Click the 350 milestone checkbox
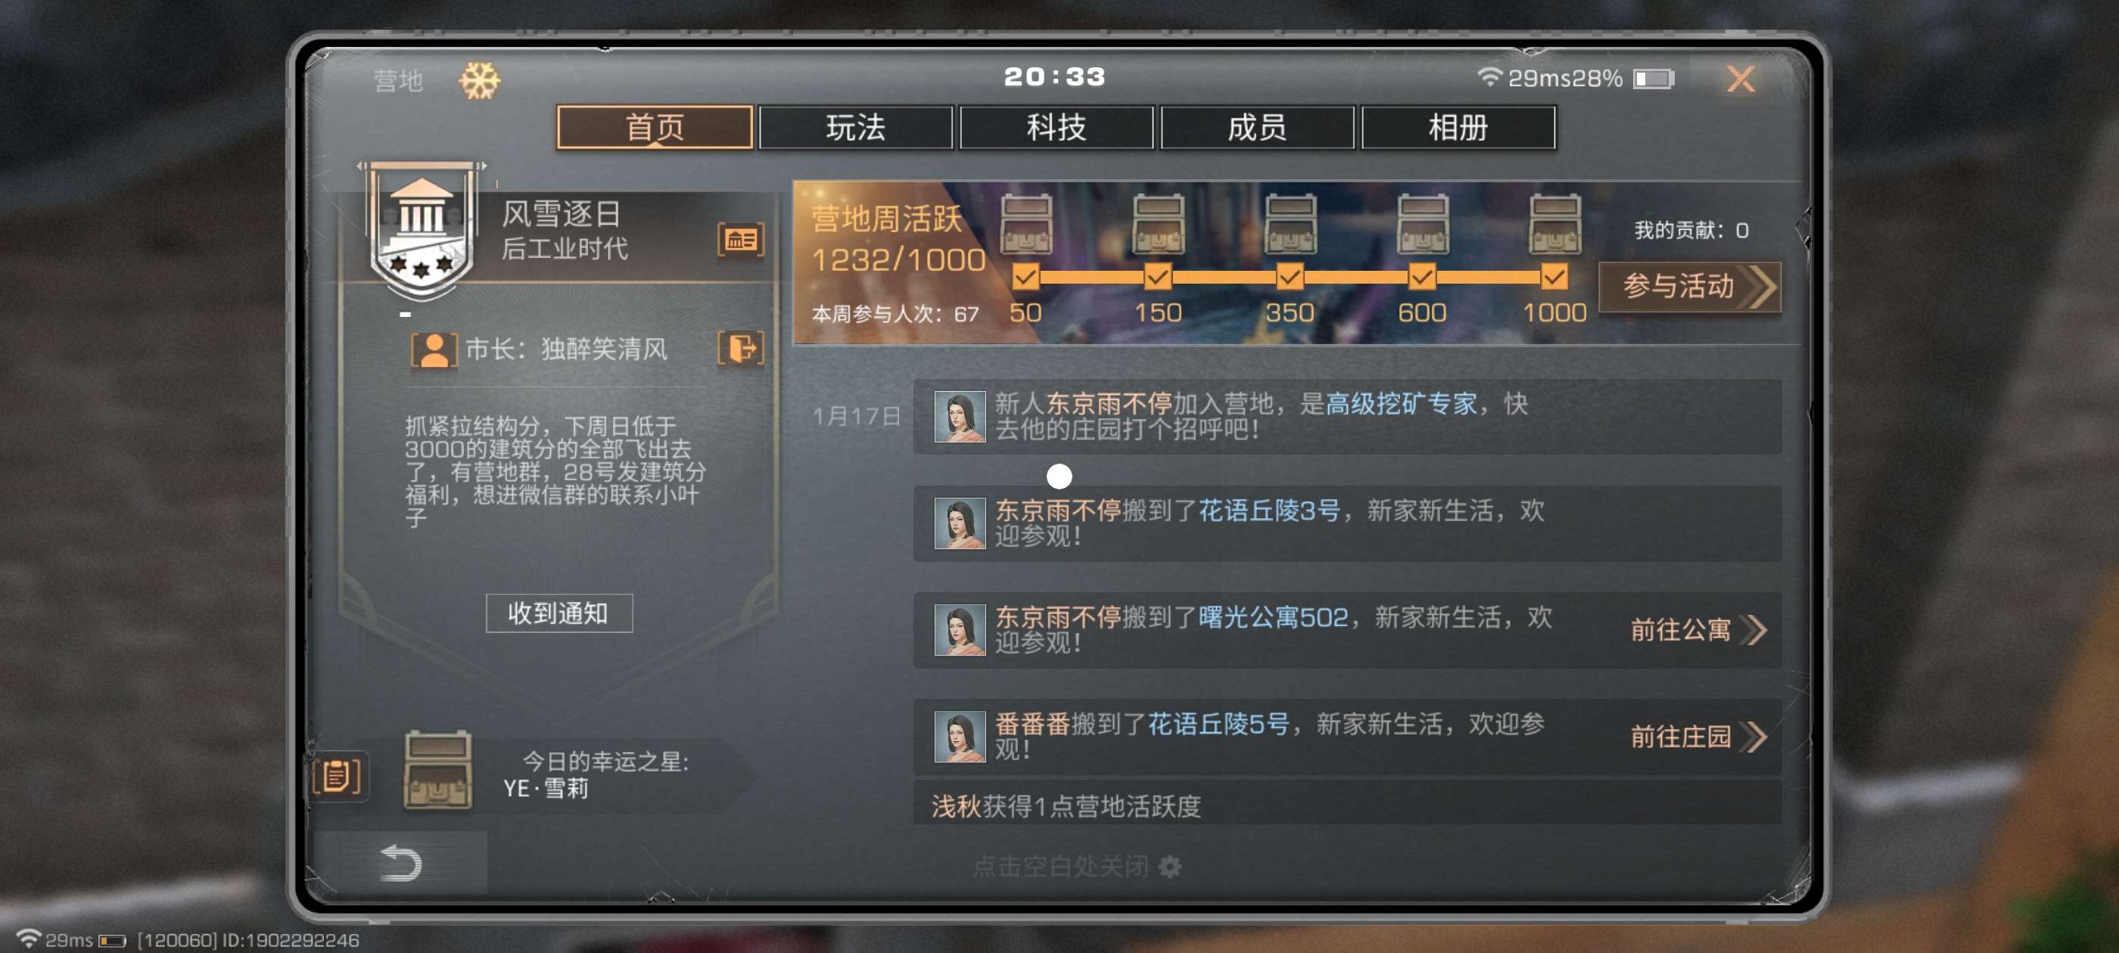 click(1290, 277)
